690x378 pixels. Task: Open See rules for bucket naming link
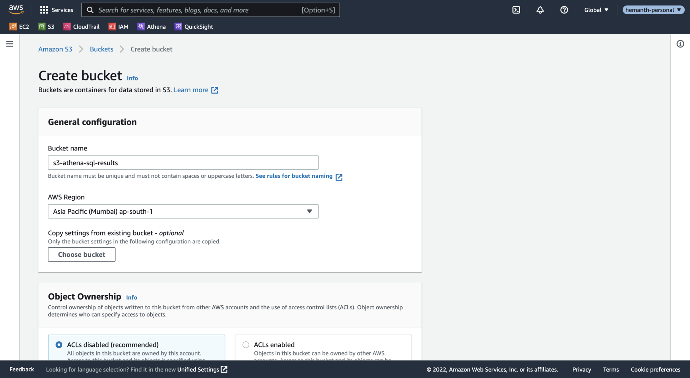(x=294, y=176)
